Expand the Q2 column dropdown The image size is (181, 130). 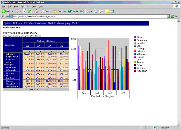[41, 46]
